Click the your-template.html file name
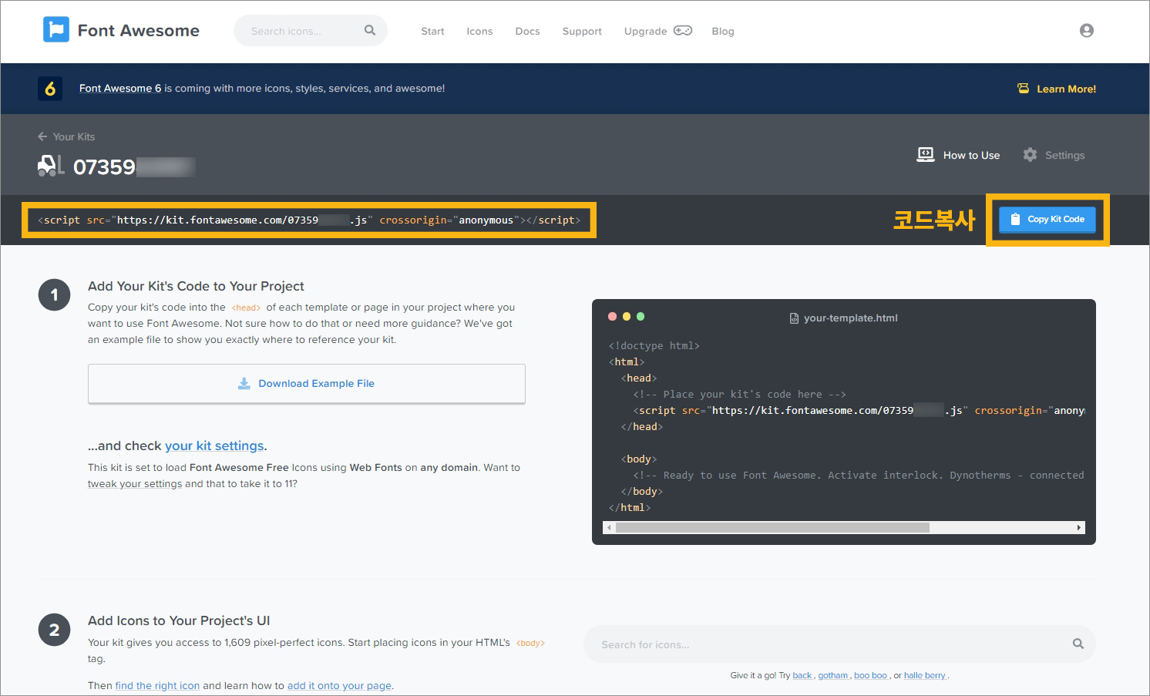 click(x=851, y=318)
